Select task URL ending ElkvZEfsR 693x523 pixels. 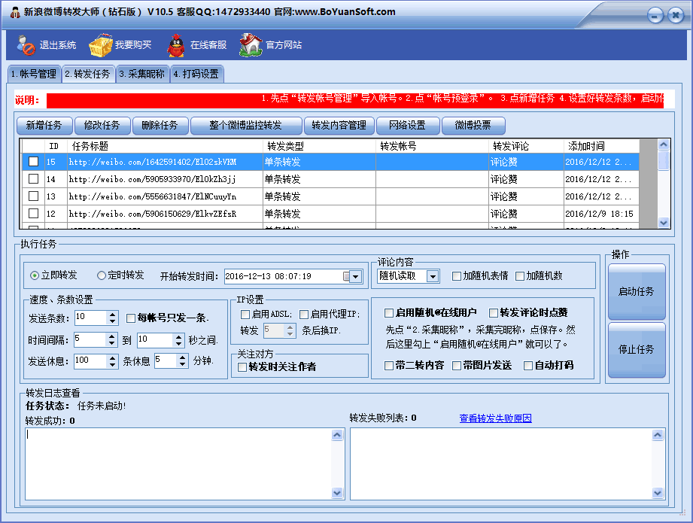153,214
